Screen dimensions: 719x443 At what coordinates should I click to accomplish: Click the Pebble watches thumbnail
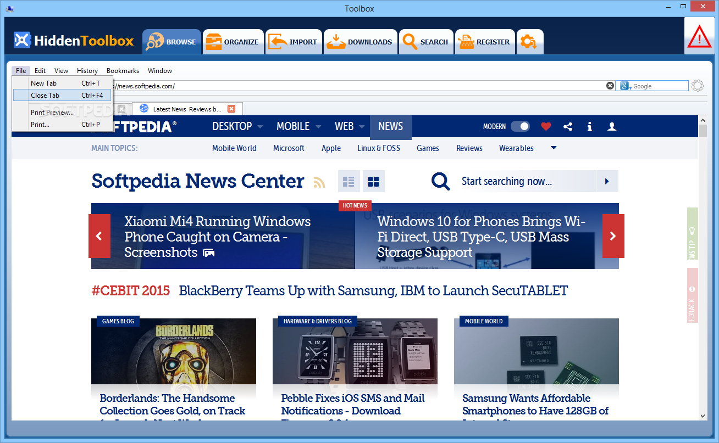coord(355,351)
